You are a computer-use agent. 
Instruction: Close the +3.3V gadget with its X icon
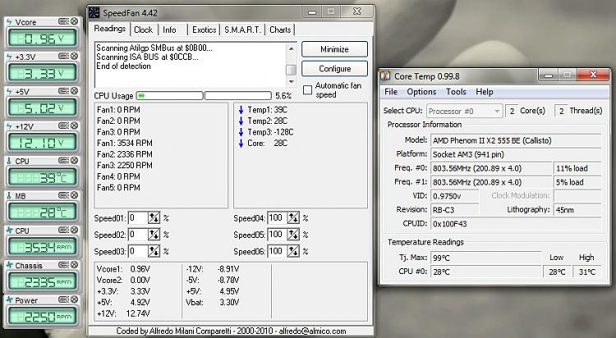click(x=74, y=56)
